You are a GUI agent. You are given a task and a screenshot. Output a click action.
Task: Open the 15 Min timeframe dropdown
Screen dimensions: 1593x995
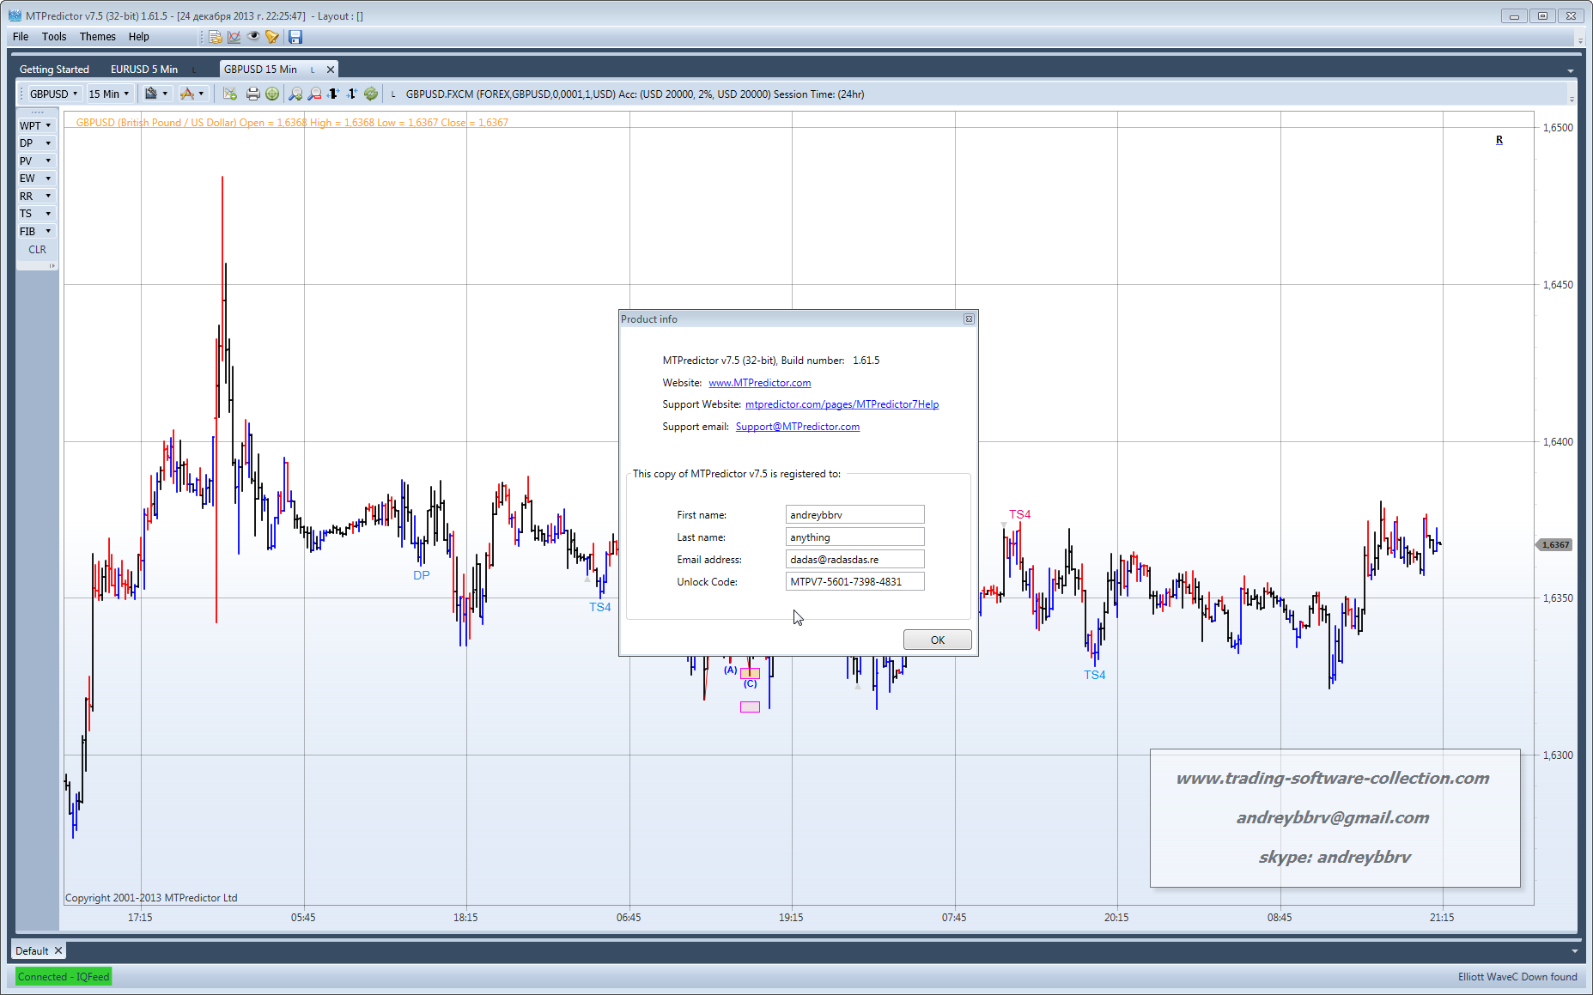click(x=109, y=94)
